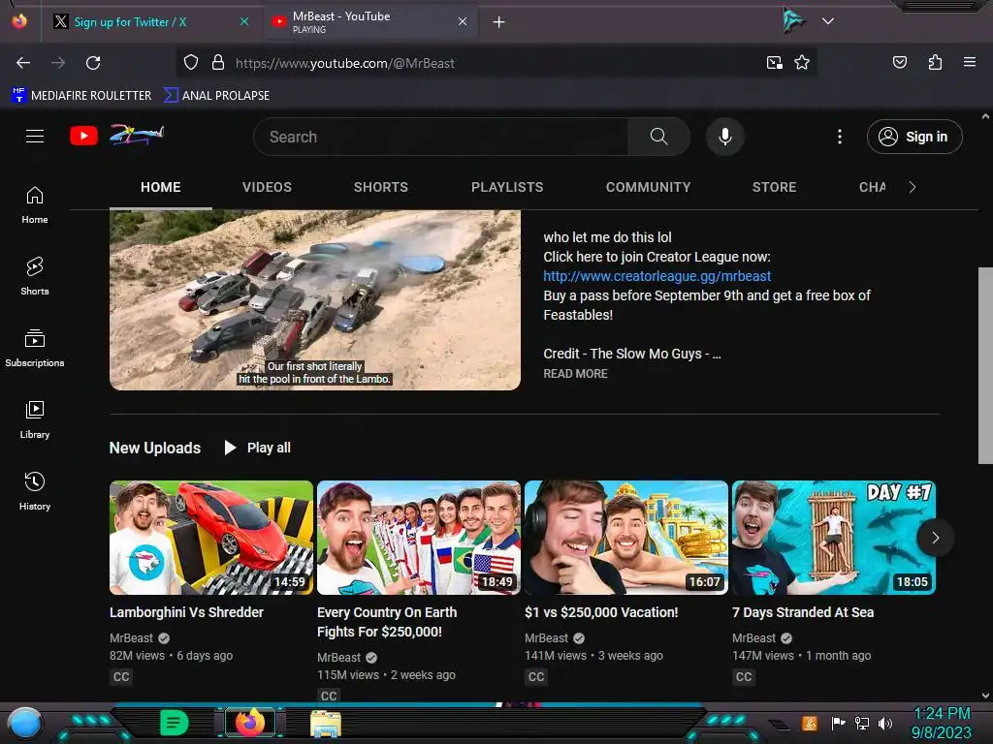Go to Home in the sidebar
The image size is (993, 744).
(35, 205)
